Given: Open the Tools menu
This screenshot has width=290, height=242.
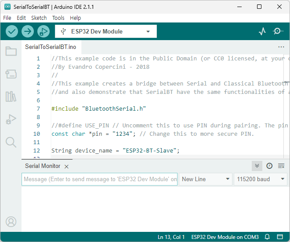Looking at the screenshot, I should point(58,18).
